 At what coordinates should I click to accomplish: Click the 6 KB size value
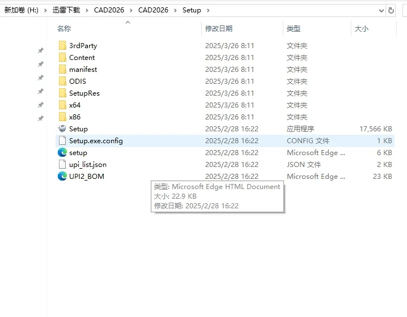click(384, 153)
